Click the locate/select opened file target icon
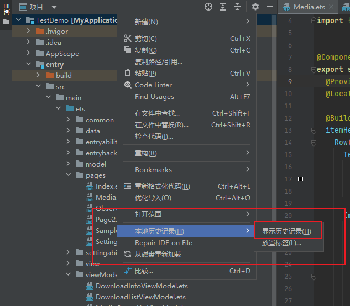 coord(208,7)
